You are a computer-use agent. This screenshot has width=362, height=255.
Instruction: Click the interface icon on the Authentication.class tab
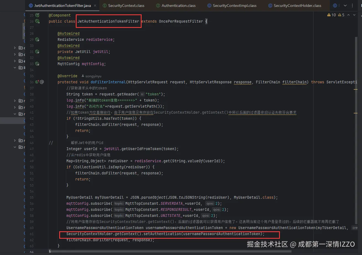pyautogui.click(x=158, y=6)
